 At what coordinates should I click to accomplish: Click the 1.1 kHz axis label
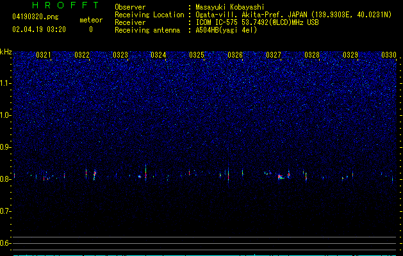click(x=6, y=83)
